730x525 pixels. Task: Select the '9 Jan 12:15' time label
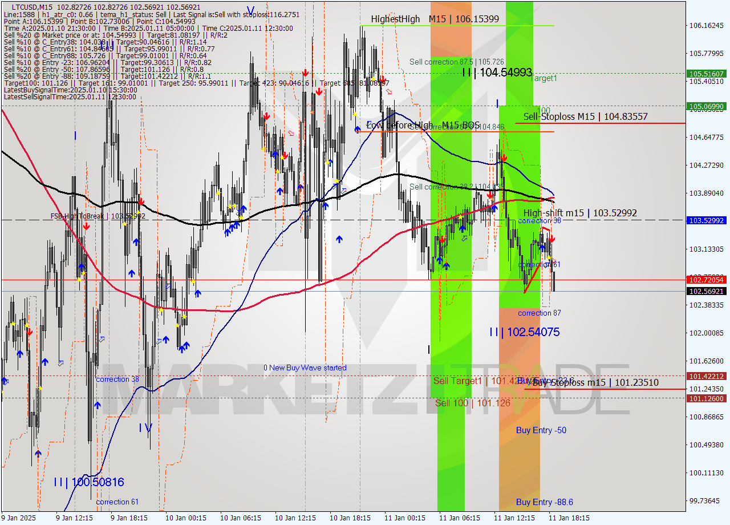pyautogui.click(x=74, y=518)
